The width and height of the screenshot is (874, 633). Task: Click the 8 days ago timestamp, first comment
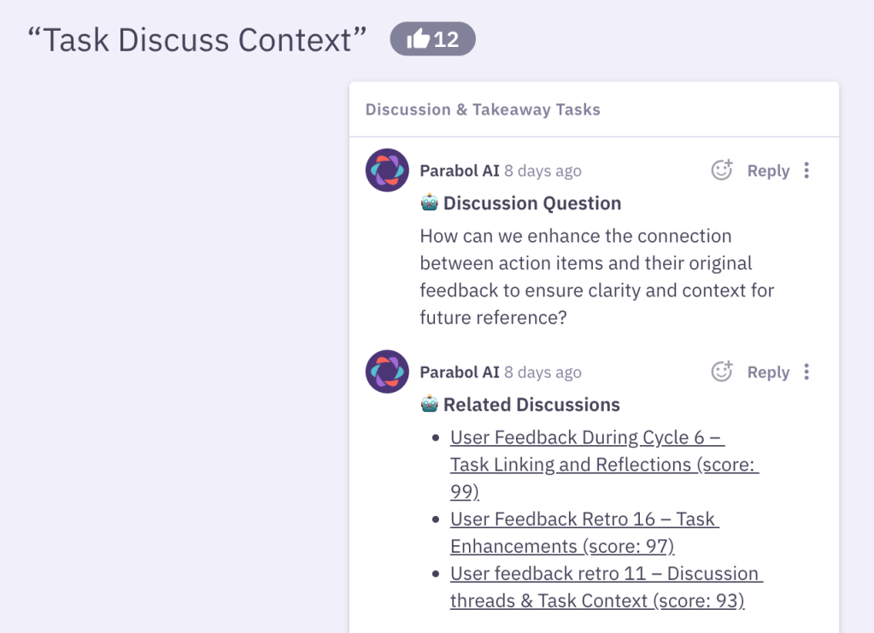pos(543,171)
